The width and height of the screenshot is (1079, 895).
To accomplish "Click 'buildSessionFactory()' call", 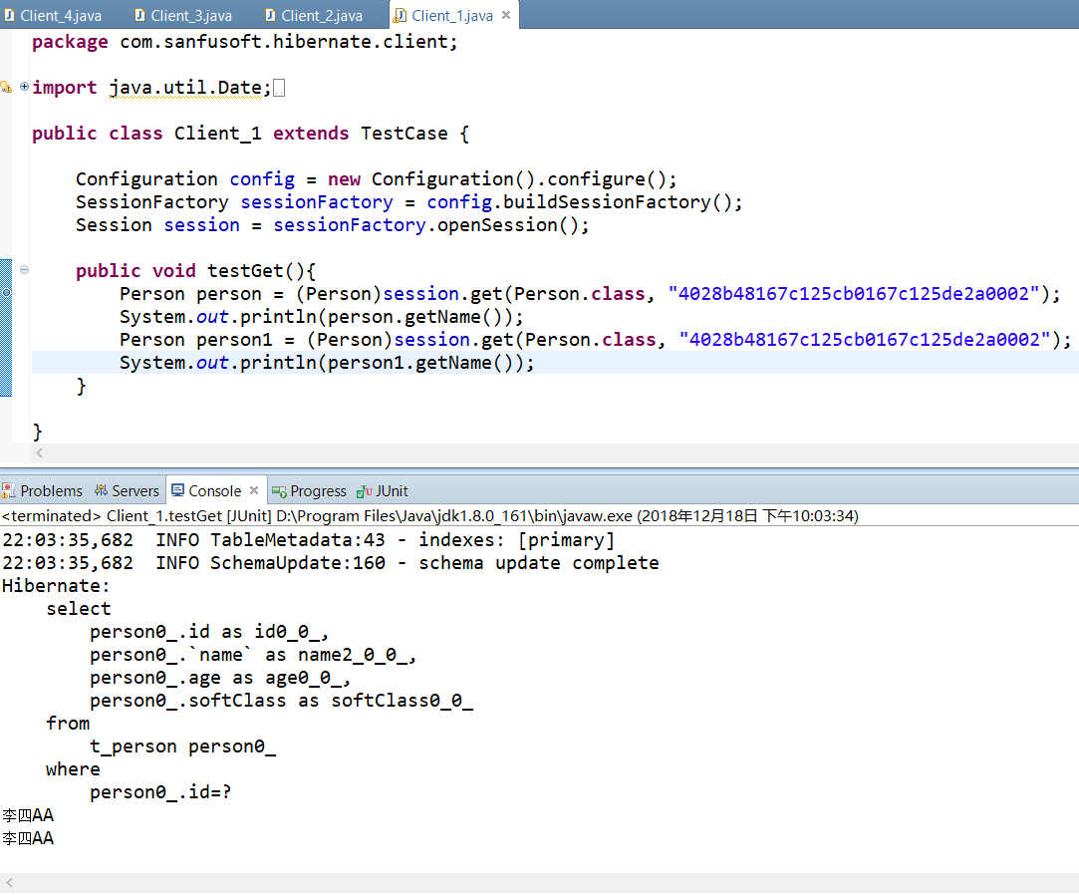I will point(618,201).
